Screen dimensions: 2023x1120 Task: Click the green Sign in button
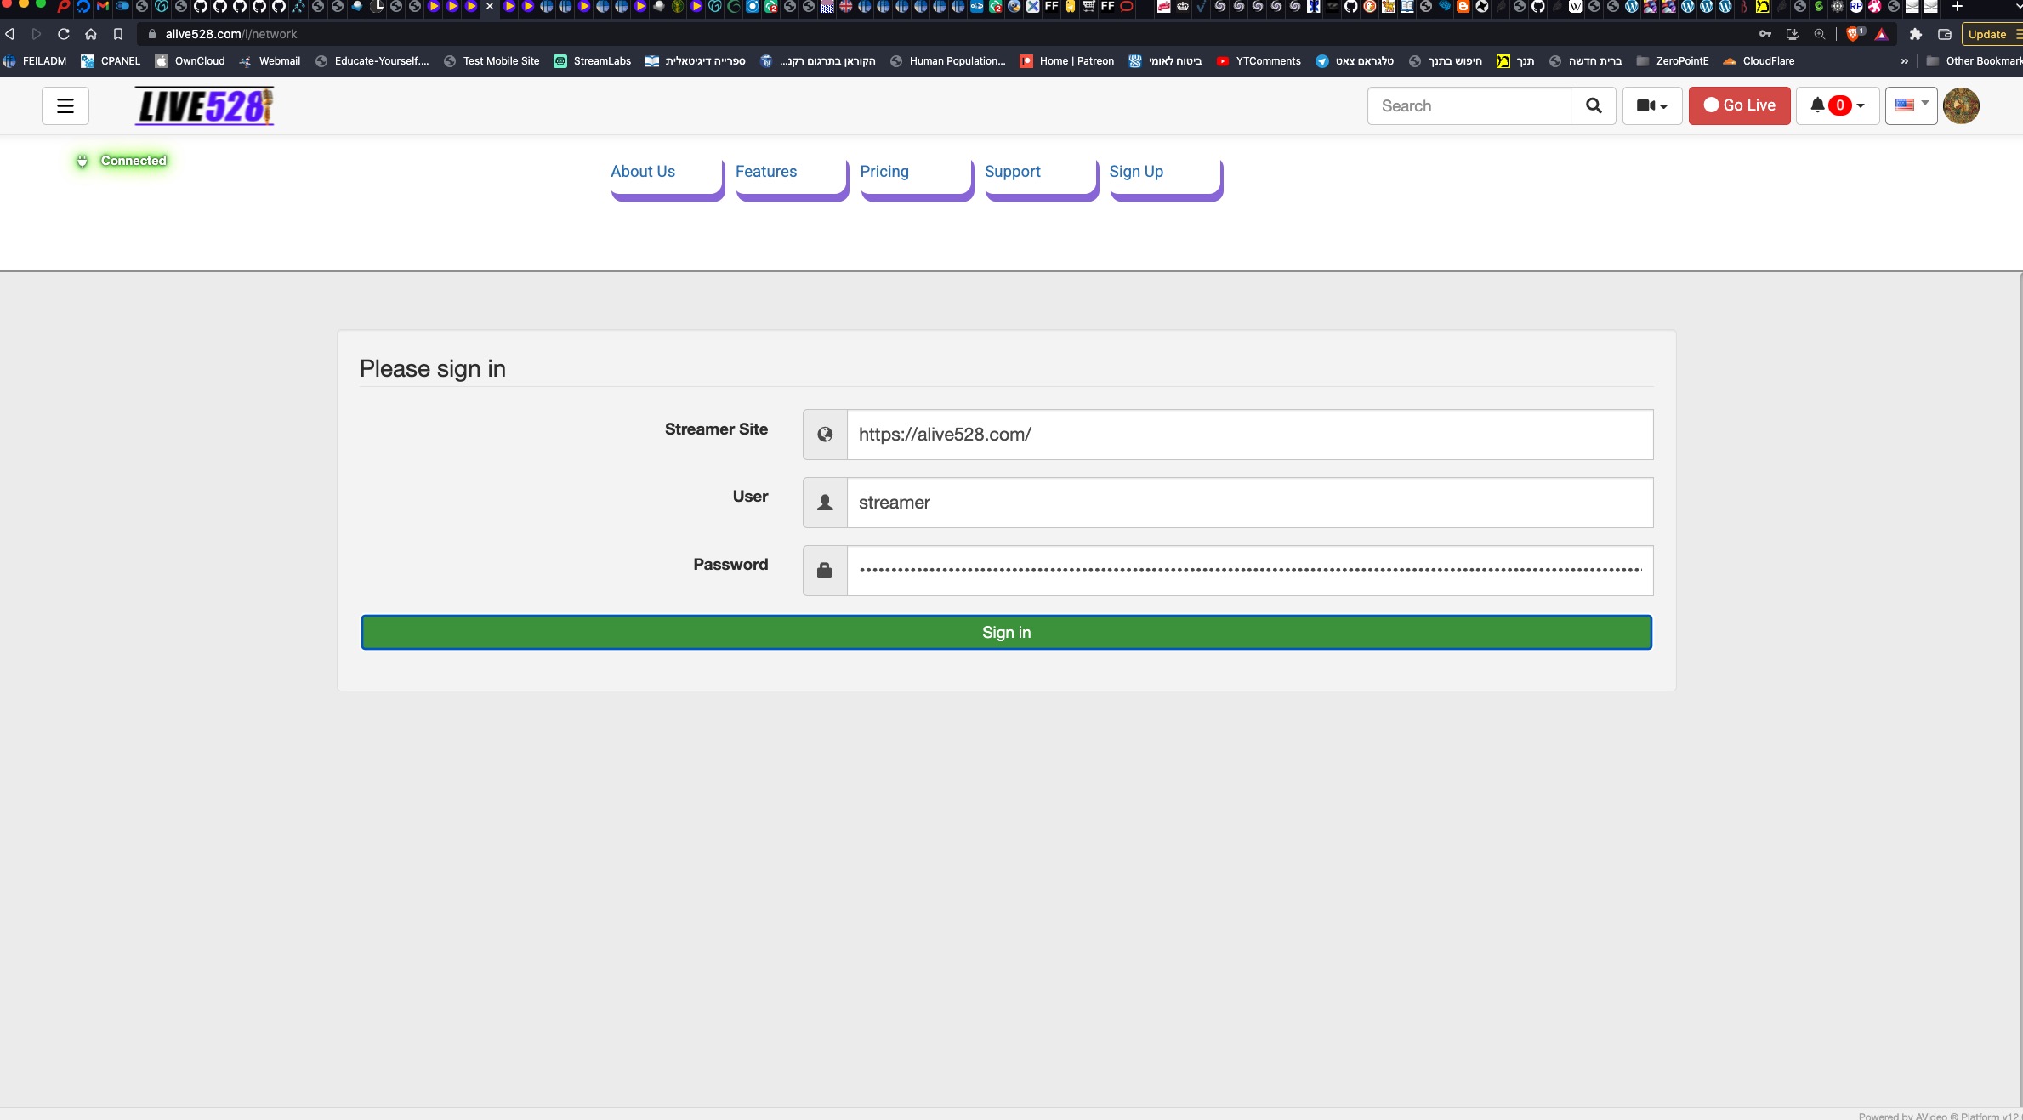coord(1006,633)
